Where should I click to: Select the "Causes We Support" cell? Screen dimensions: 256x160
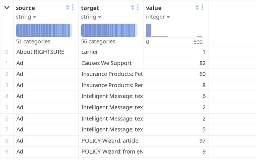pos(106,63)
